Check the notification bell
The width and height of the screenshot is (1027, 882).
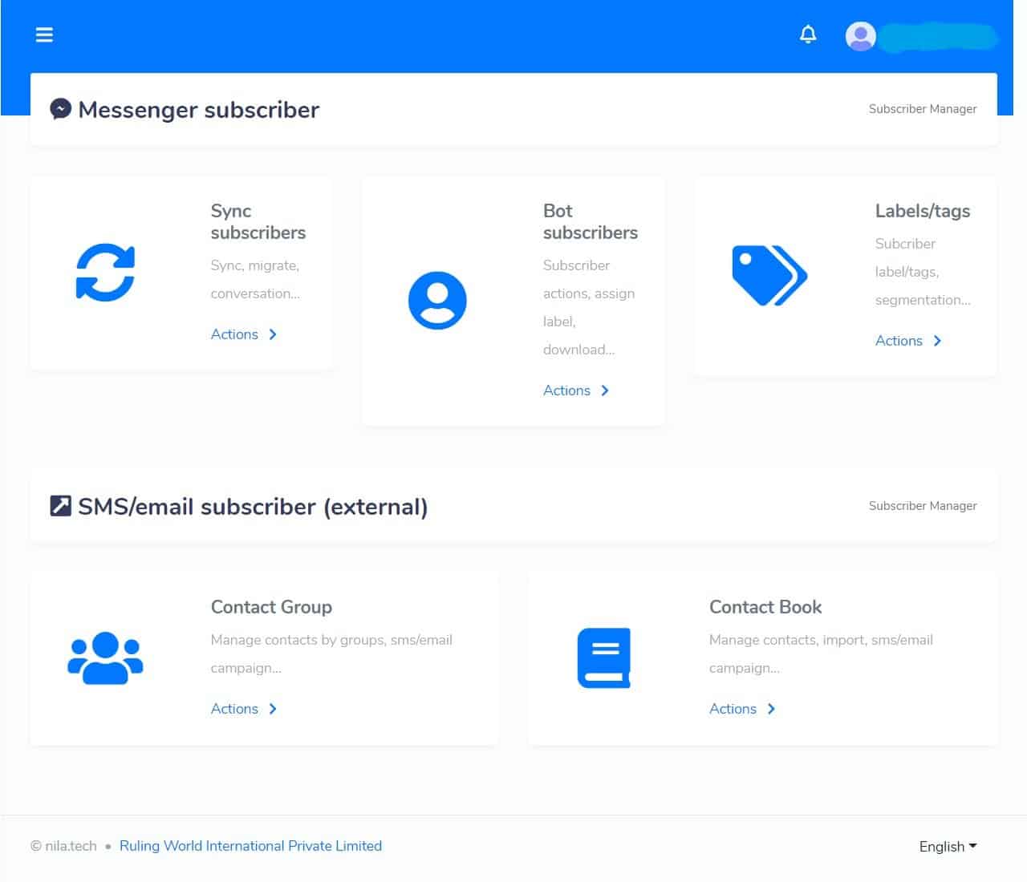(x=808, y=34)
